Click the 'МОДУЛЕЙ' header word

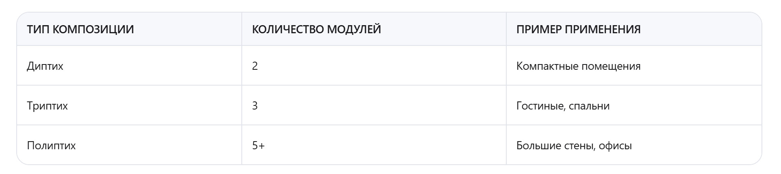point(354,30)
